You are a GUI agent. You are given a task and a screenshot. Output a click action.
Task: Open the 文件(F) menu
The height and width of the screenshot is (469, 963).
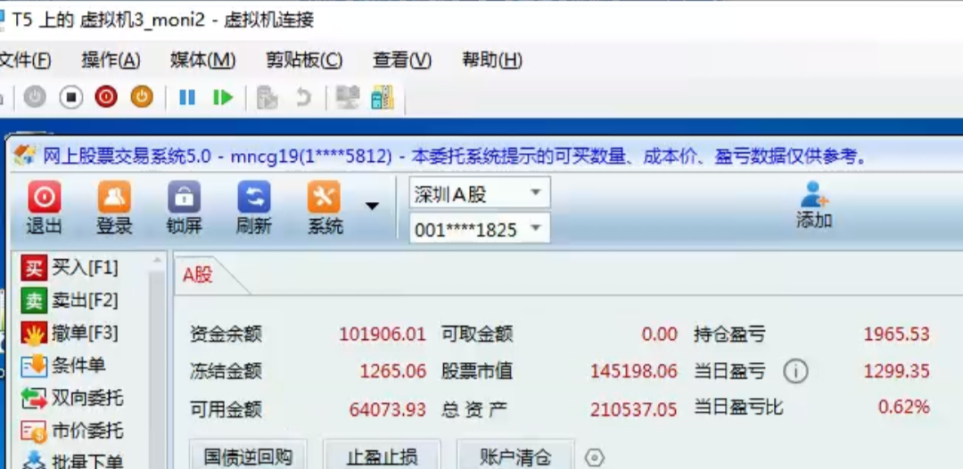[x=25, y=61]
